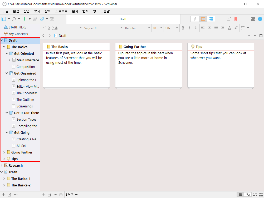Viewport: 264px width, 198px height.
Task: Open the add item type arrow
Action: 30,19
